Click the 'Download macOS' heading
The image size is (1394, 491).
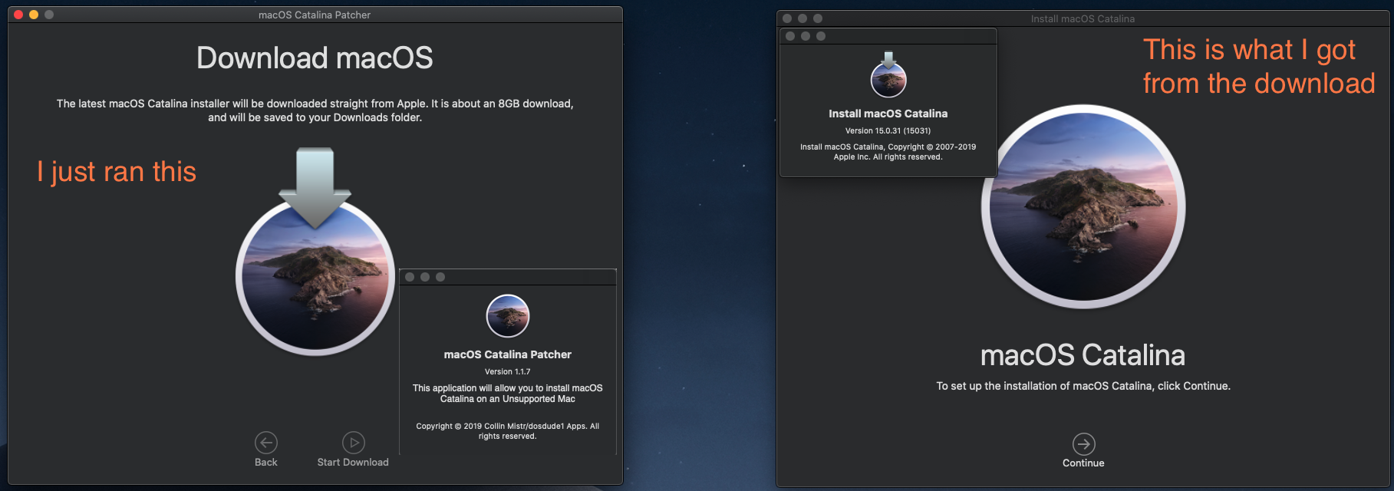tap(315, 58)
